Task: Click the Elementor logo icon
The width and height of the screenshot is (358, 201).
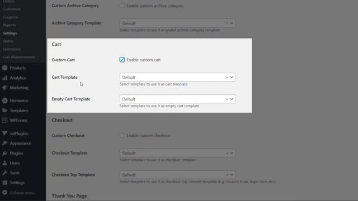Action: point(5,100)
